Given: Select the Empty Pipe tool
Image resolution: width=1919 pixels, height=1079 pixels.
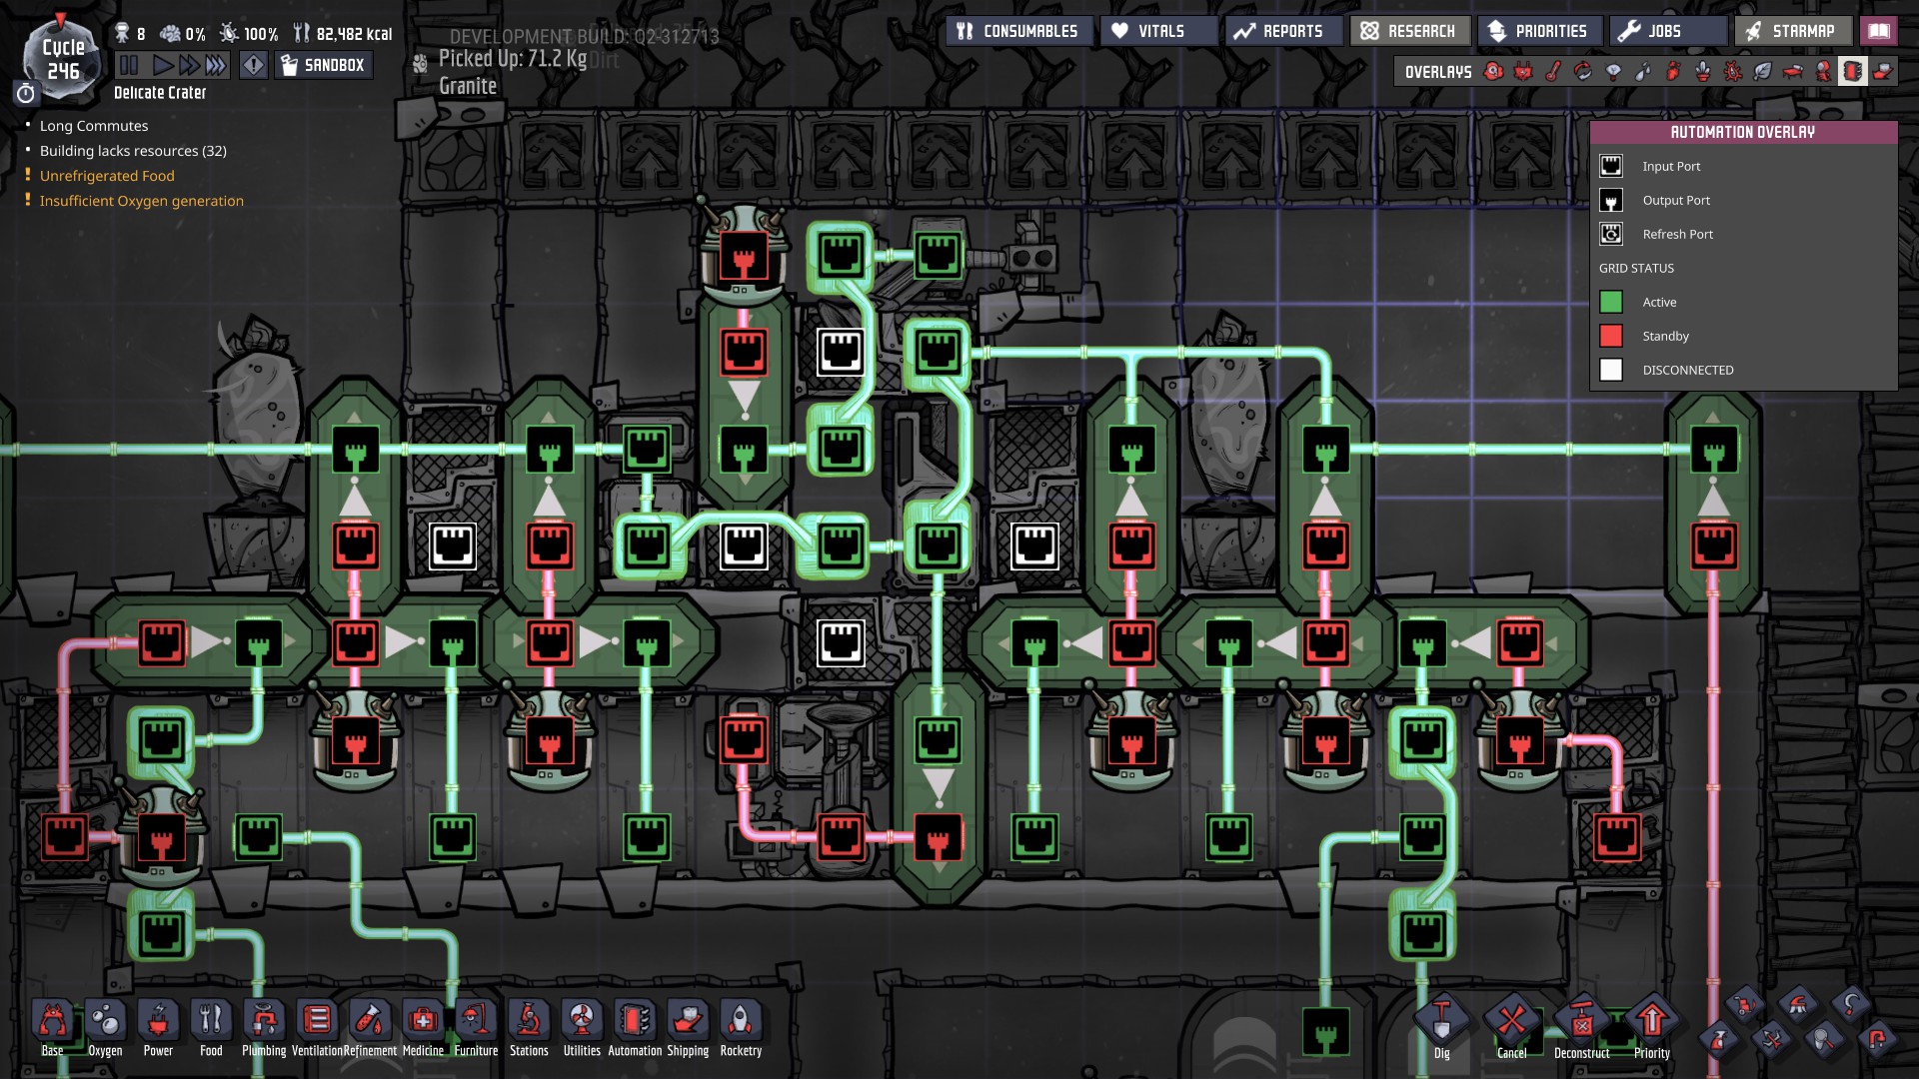Looking at the screenshot, I should tap(1877, 1040).
